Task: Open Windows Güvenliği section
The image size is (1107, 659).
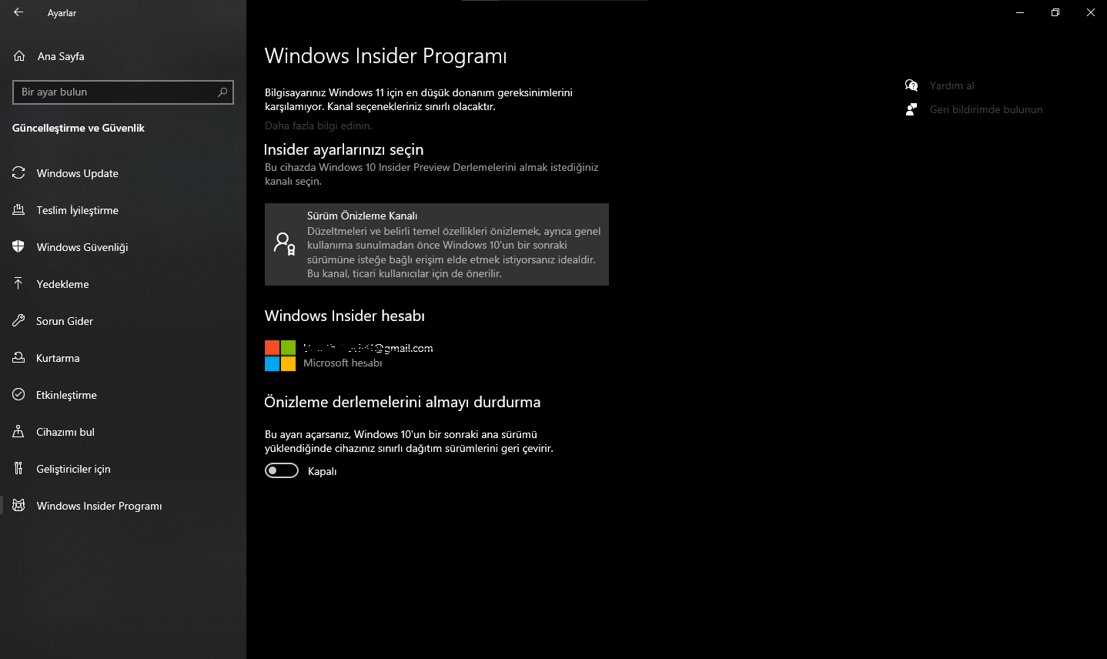Action: pos(123,247)
